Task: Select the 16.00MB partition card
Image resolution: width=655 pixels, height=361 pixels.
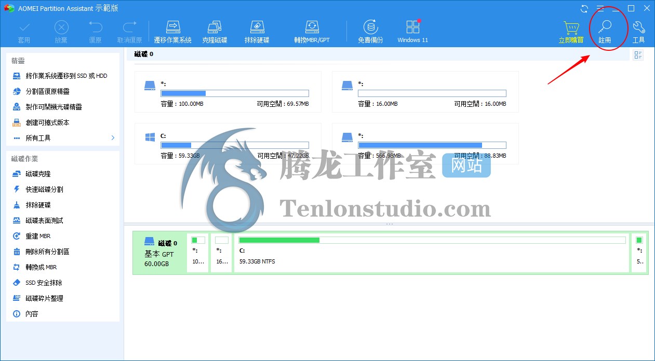Action: click(425, 92)
